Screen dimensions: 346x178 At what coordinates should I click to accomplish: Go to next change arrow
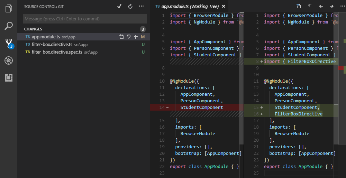pos(331,6)
